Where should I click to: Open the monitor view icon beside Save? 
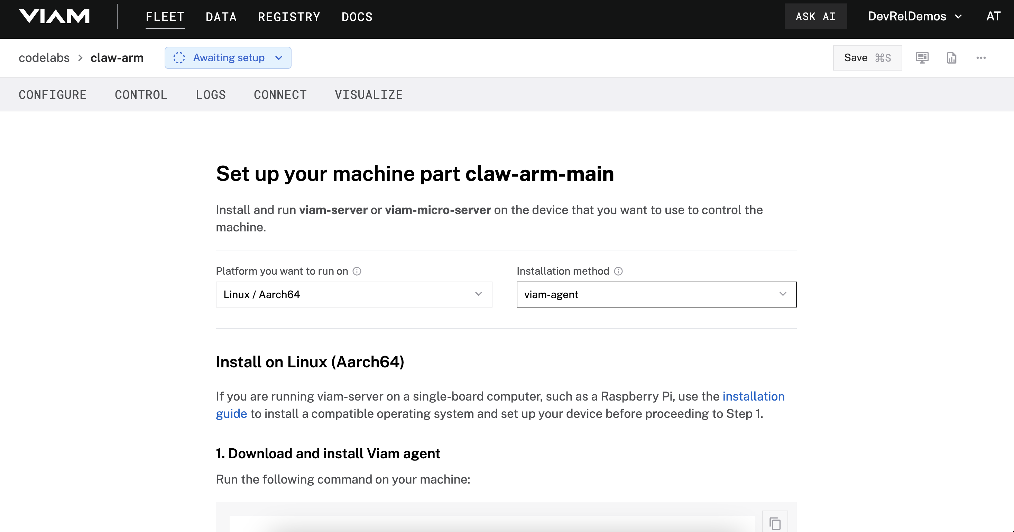(x=922, y=58)
